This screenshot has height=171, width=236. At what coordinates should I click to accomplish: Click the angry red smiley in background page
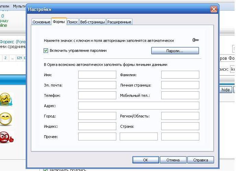point(6,137)
